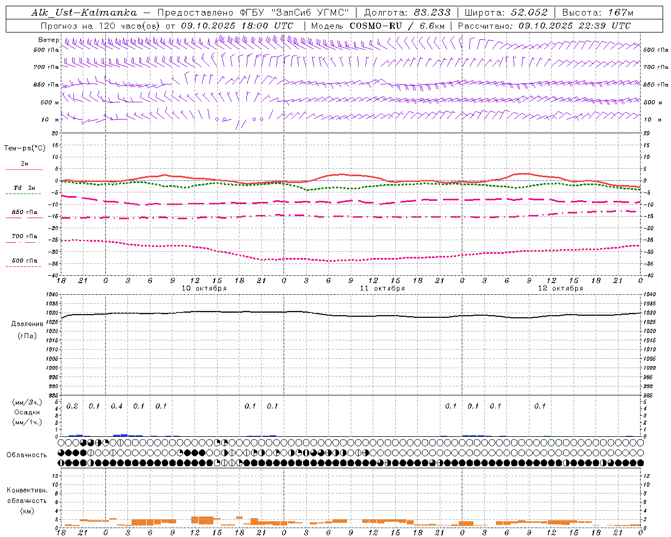Click the Рассчитано: 09.10.2025 22:39 UTC text

click(544, 26)
